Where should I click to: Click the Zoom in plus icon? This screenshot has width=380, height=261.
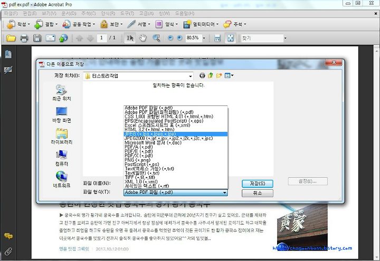179,38
